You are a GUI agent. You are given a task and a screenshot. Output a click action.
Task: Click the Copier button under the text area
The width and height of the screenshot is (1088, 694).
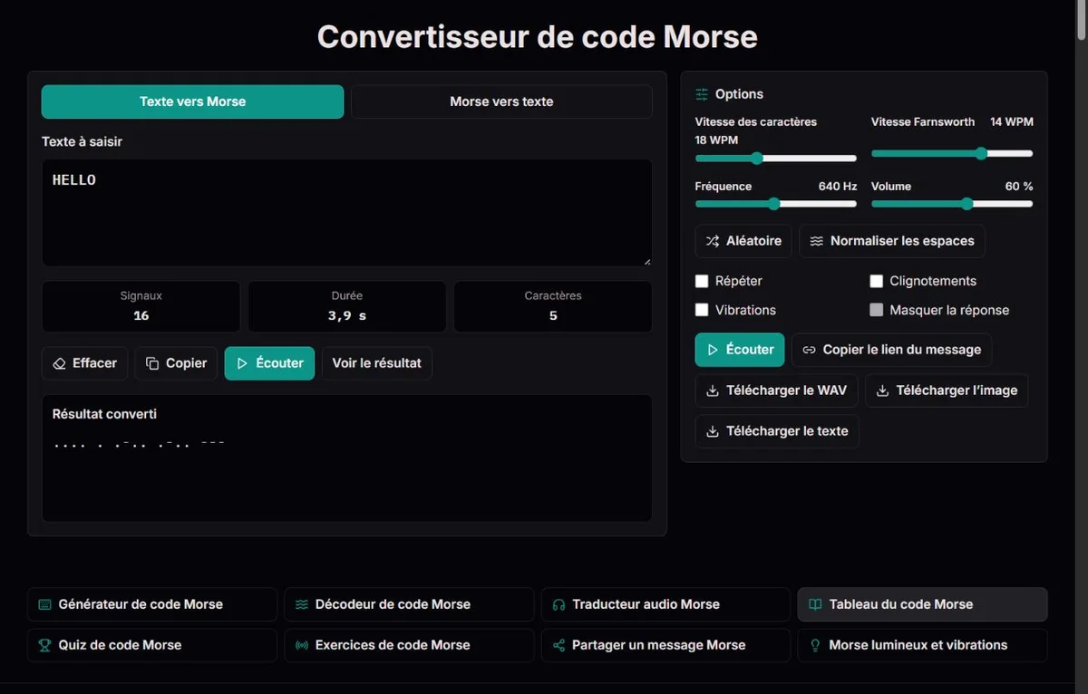pyautogui.click(x=177, y=363)
